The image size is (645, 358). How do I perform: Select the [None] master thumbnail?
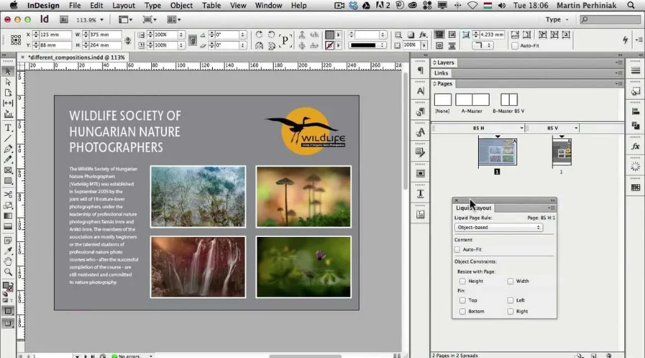point(443,100)
